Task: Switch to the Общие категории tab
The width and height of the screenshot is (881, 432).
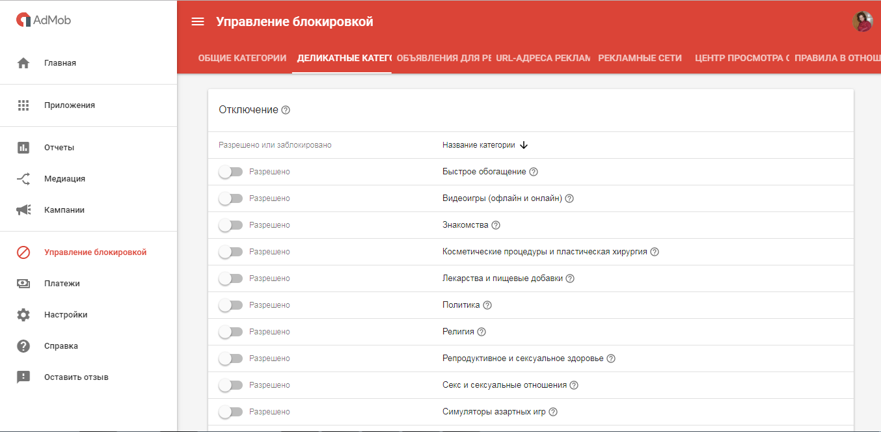Action: pos(243,57)
